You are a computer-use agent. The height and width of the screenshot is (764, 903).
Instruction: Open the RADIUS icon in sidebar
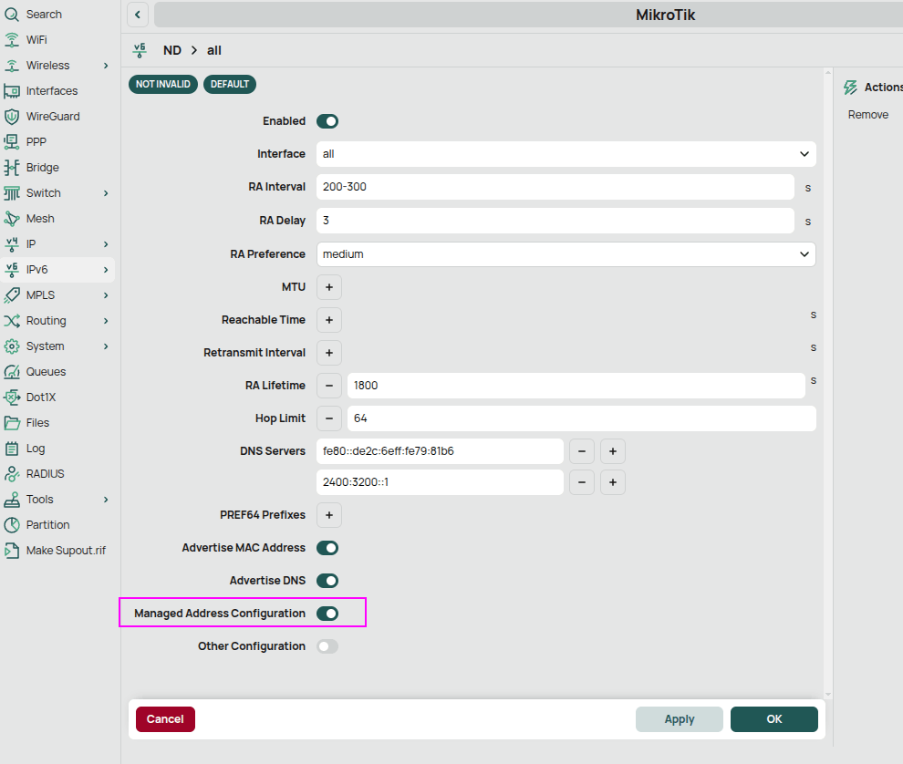click(12, 474)
